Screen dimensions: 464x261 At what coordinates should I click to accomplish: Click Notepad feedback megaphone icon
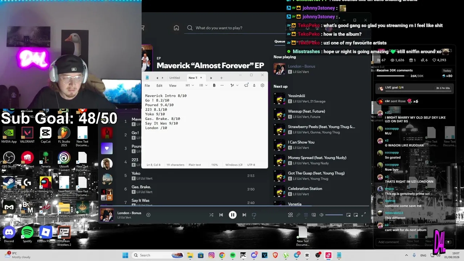(246, 86)
